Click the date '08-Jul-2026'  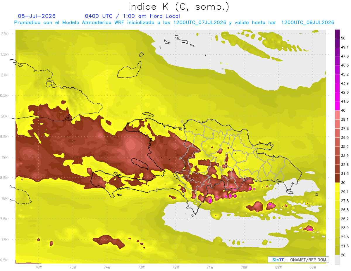coord(37,16)
